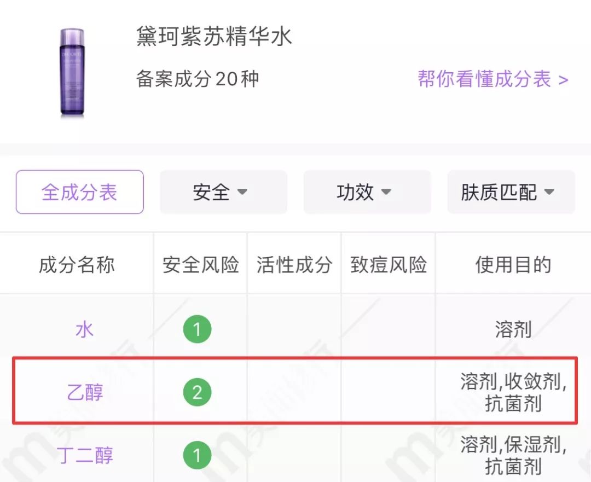
Task: View details for ingredient 乙醇
Action: (x=85, y=392)
